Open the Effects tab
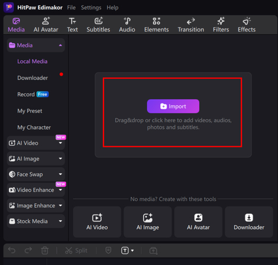The width and height of the screenshot is (278, 265). coord(247,25)
